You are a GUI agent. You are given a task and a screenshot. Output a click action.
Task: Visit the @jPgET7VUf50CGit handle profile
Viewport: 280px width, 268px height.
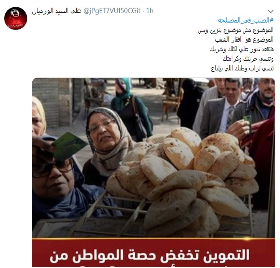click(x=112, y=11)
